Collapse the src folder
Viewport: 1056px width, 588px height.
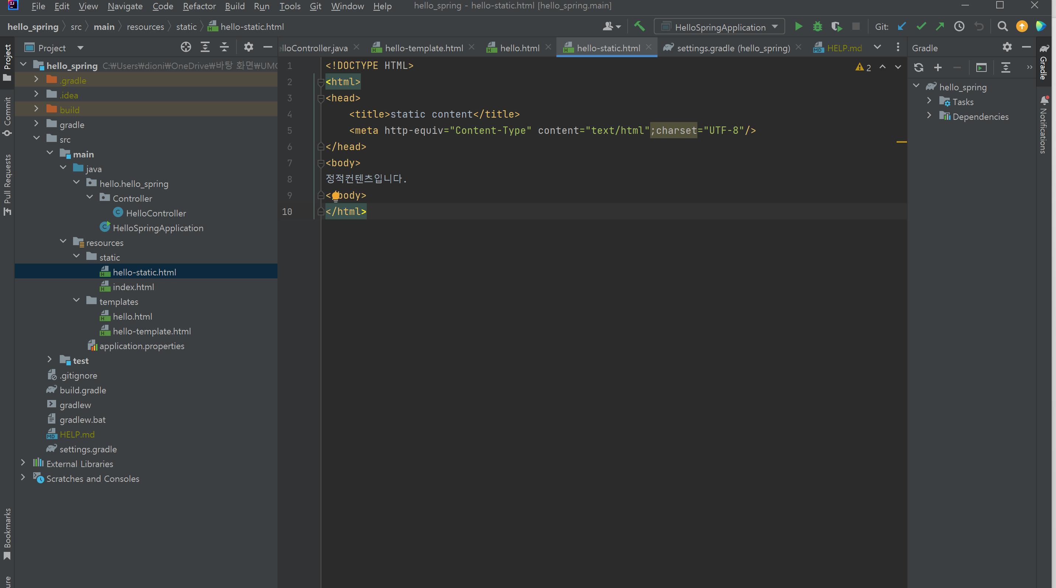point(36,138)
